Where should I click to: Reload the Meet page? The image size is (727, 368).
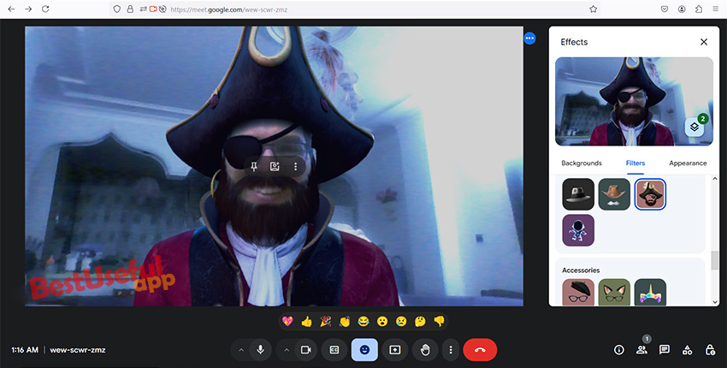tap(45, 9)
